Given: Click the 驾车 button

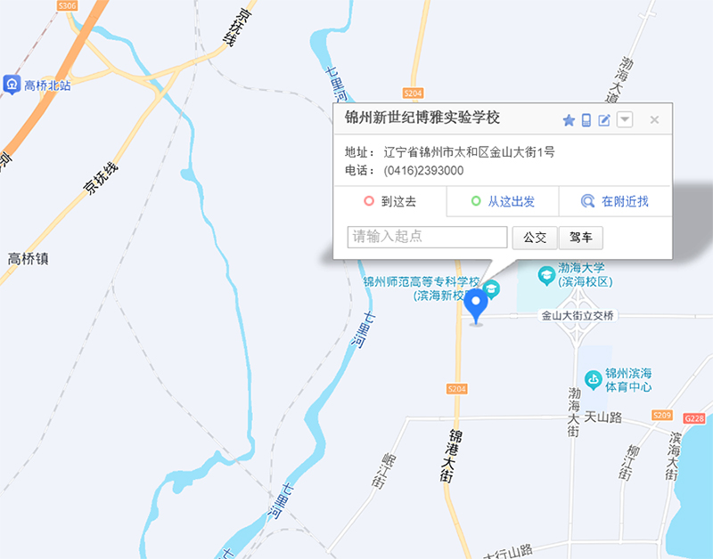Looking at the screenshot, I should click(x=581, y=238).
